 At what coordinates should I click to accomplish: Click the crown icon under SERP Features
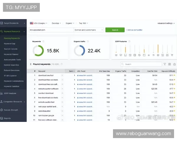116,55
